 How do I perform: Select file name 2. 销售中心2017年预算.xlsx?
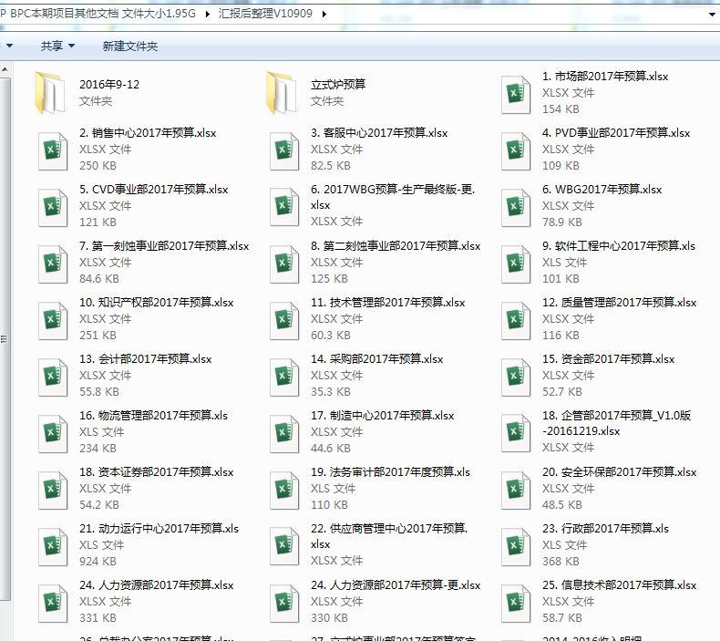[148, 133]
